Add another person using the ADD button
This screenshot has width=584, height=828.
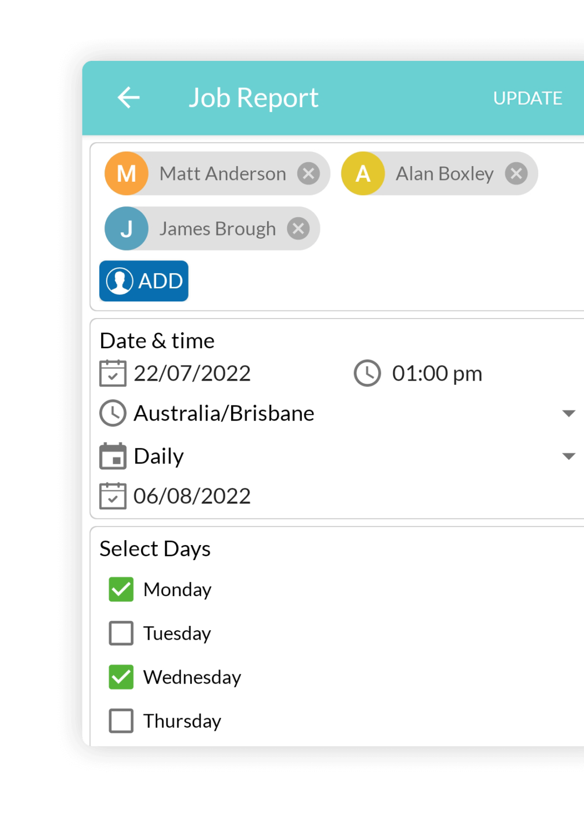[x=143, y=281]
